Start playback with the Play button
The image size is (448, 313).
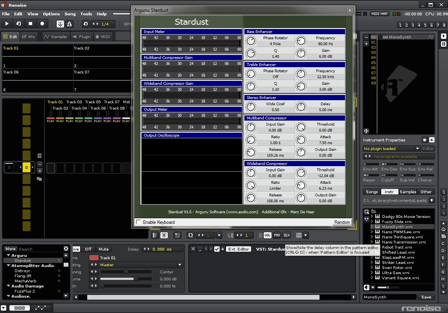click(7, 24)
